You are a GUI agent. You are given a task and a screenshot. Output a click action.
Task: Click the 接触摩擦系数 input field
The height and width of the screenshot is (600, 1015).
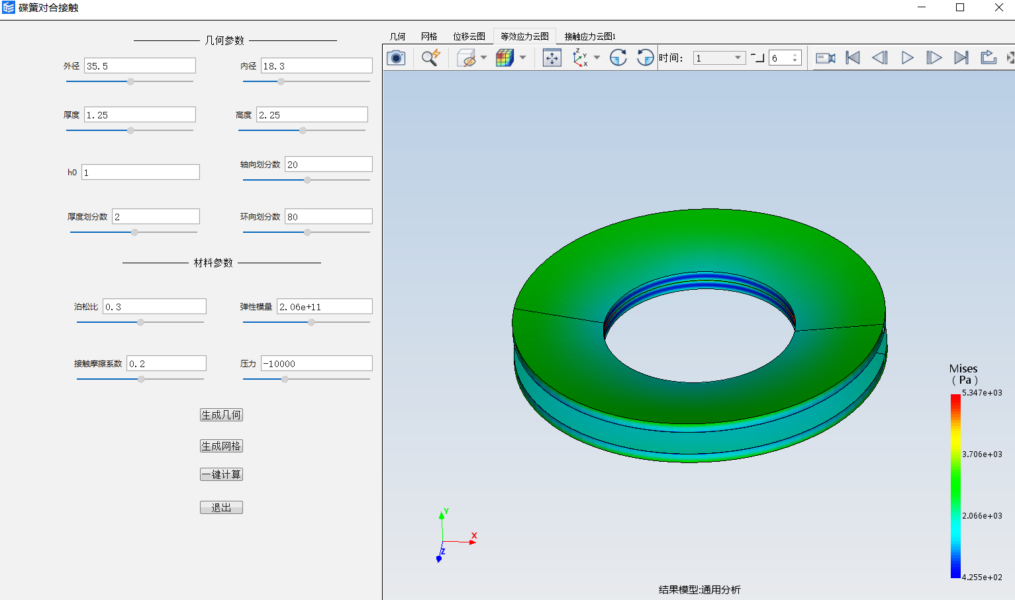[x=166, y=363]
